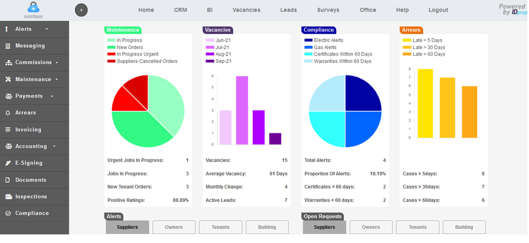Toggle Gas Alerts legend swatch

coord(308,47)
